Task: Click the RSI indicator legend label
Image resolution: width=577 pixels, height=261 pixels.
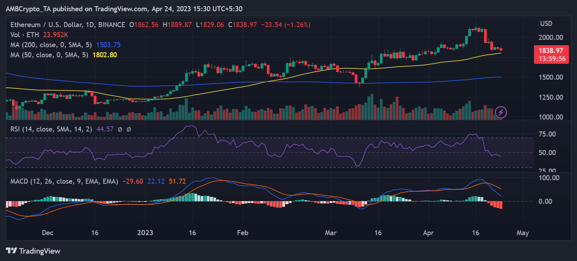Action: coord(51,129)
